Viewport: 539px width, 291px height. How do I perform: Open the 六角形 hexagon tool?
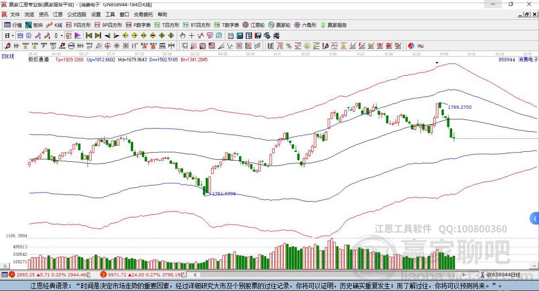click(305, 25)
